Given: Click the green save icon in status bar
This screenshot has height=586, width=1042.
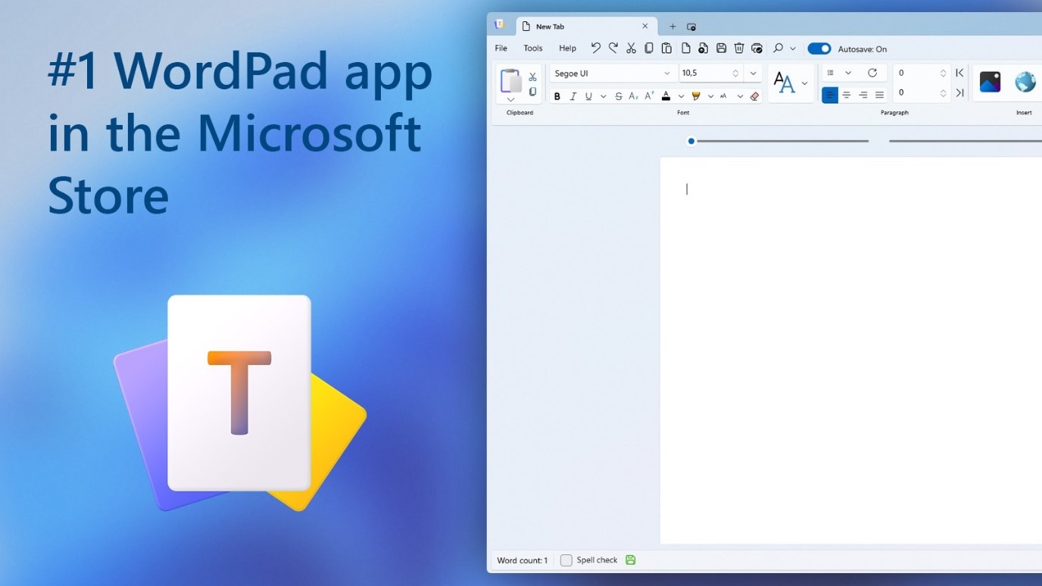Looking at the screenshot, I should pyautogui.click(x=631, y=560).
